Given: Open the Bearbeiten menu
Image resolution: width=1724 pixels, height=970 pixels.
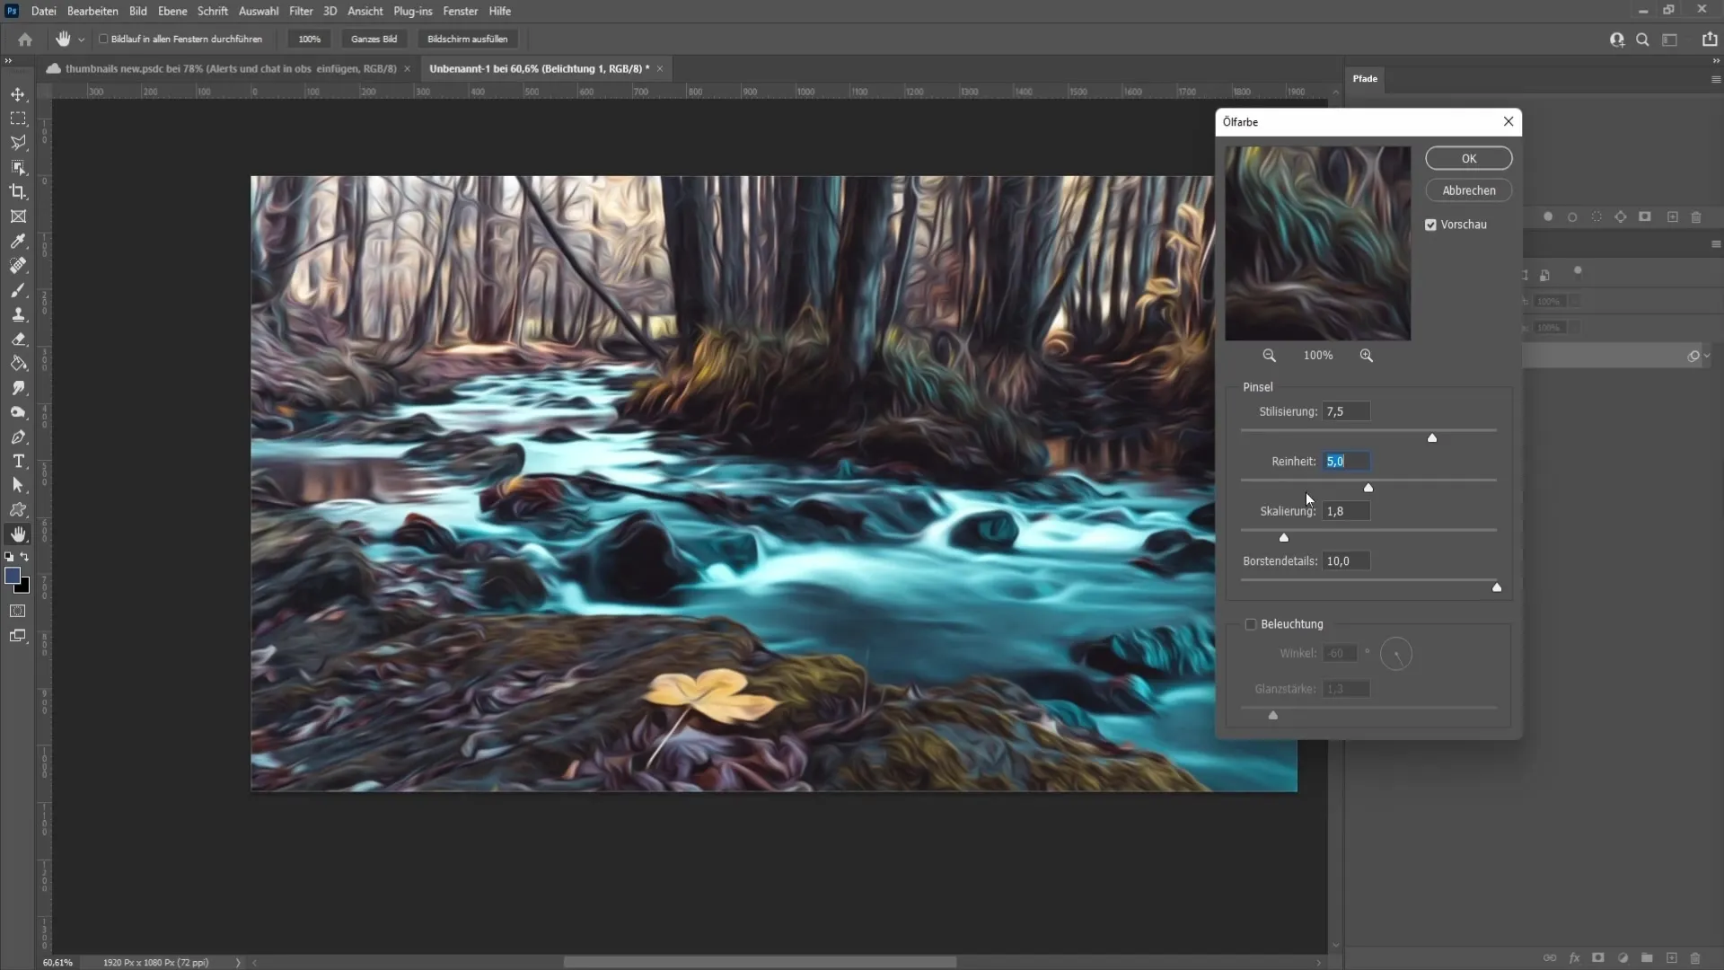Looking at the screenshot, I should tap(92, 11).
